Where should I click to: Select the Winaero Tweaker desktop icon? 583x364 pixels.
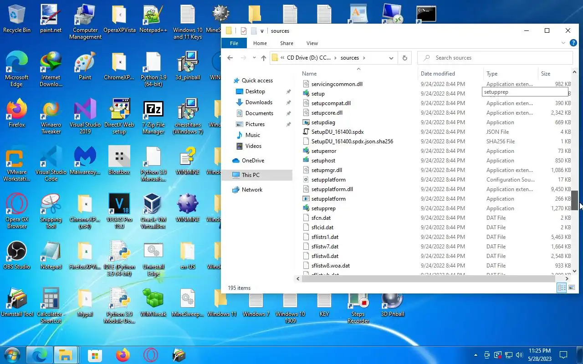[51, 117]
